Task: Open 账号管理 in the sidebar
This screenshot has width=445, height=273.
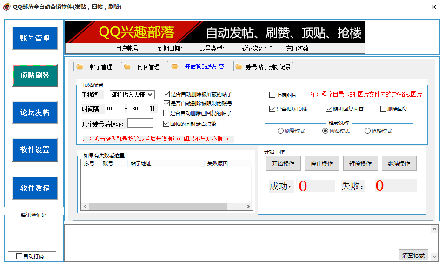Action: (35, 38)
